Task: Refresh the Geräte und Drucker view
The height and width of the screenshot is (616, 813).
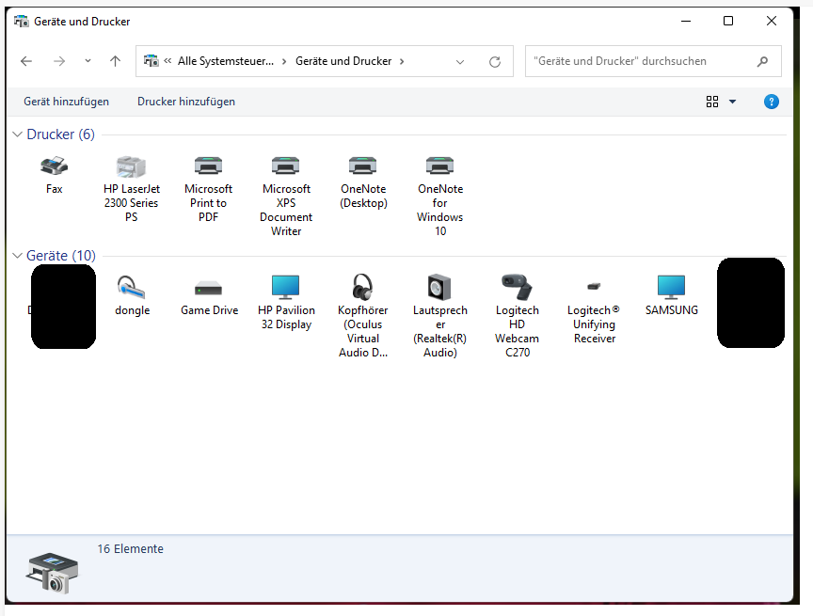Action: tap(495, 62)
